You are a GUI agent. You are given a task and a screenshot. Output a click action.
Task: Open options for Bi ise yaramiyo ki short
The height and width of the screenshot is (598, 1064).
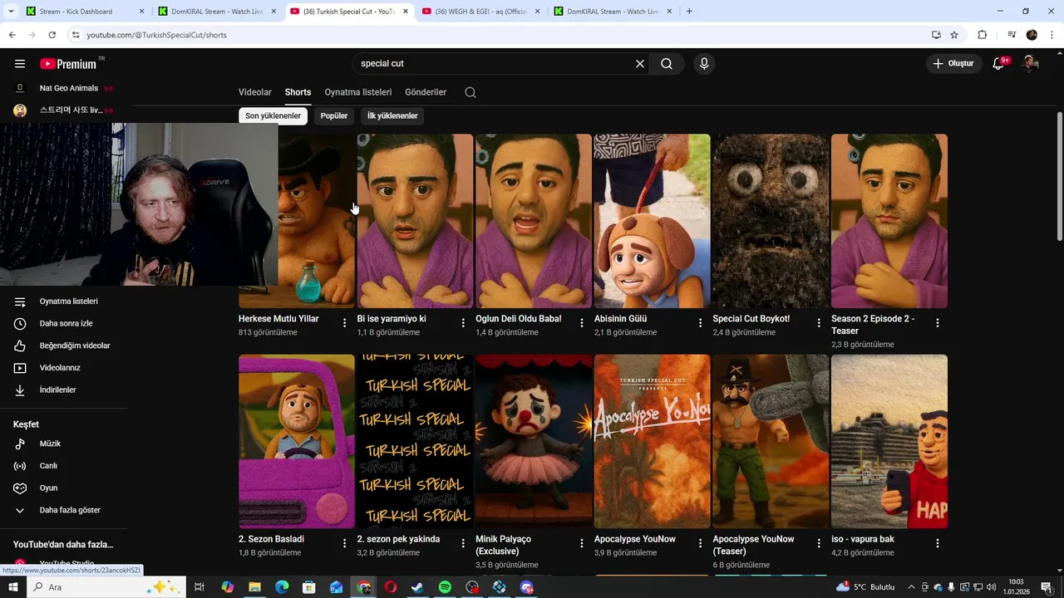tap(464, 323)
